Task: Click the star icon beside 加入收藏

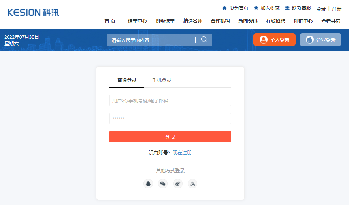Action: tap(256, 8)
